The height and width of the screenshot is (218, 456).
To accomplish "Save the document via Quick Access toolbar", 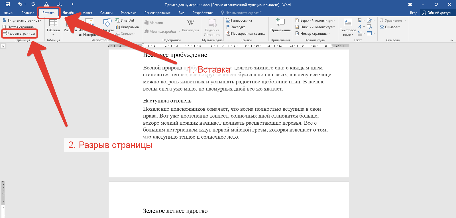I will [x=8, y=4].
